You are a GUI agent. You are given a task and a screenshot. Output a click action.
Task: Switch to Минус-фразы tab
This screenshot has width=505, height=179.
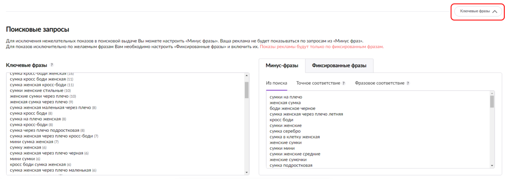coord(282,66)
